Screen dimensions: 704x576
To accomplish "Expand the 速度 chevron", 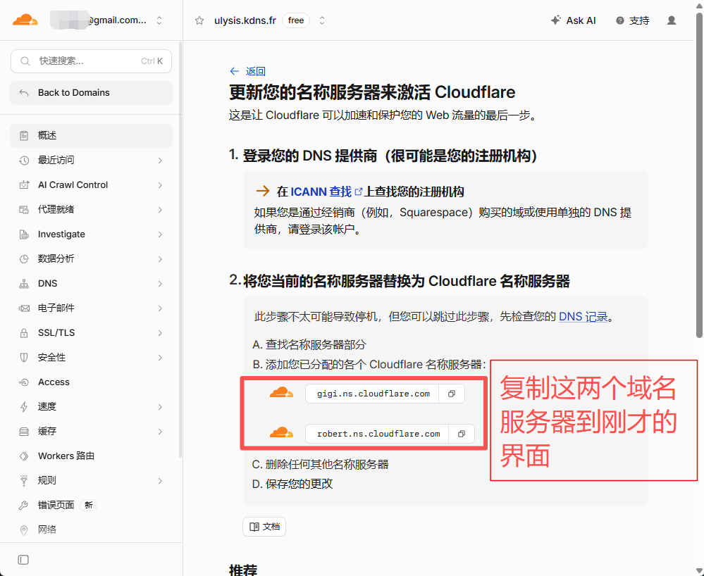I will click(x=160, y=407).
